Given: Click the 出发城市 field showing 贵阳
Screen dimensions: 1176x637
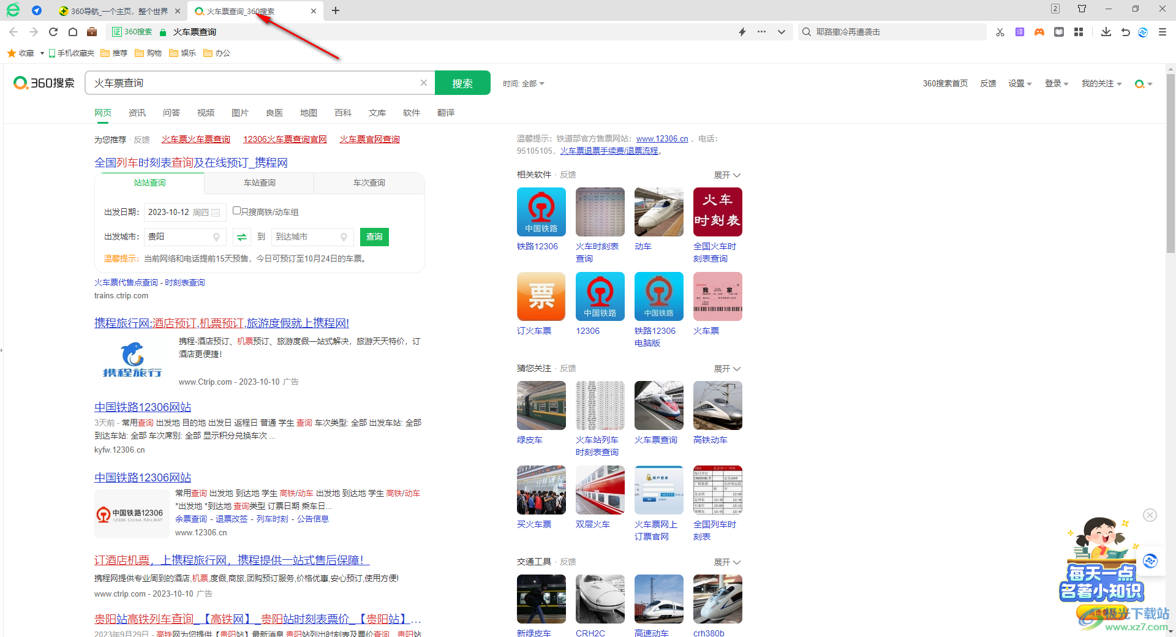Looking at the screenshot, I should 185,237.
